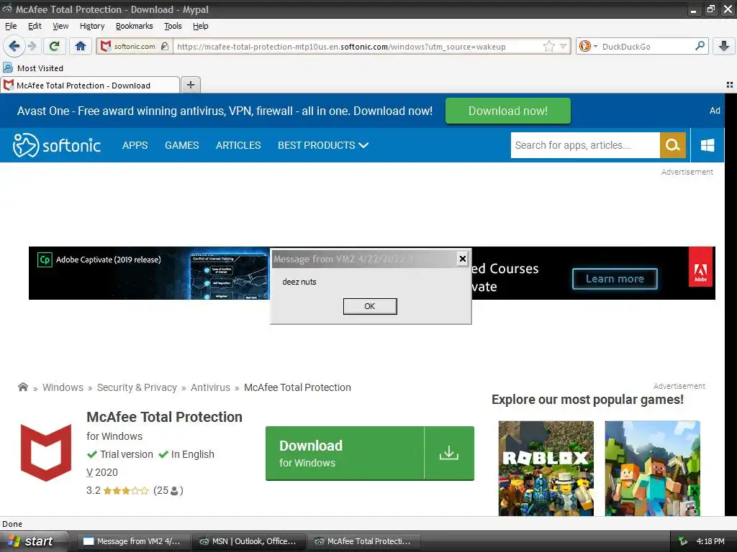The width and height of the screenshot is (737, 552).
Task: Click the browser URL address field
Action: (357, 46)
